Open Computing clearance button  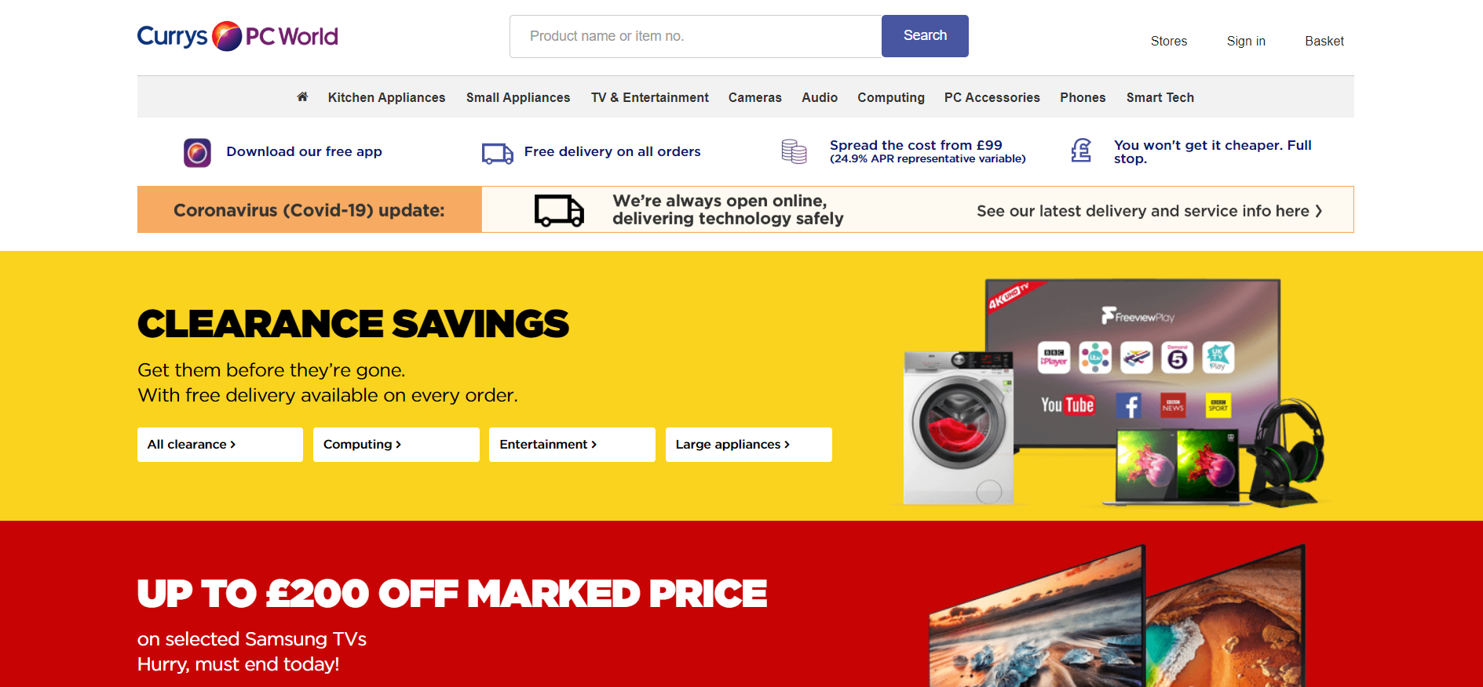[396, 445]
